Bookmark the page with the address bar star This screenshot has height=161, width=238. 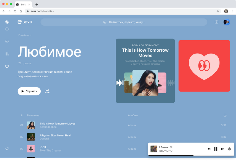coord(218,11)
